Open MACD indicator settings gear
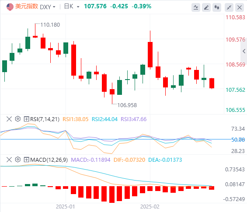The height and width of the screenshot is (212, 247). tap(18, 160)
